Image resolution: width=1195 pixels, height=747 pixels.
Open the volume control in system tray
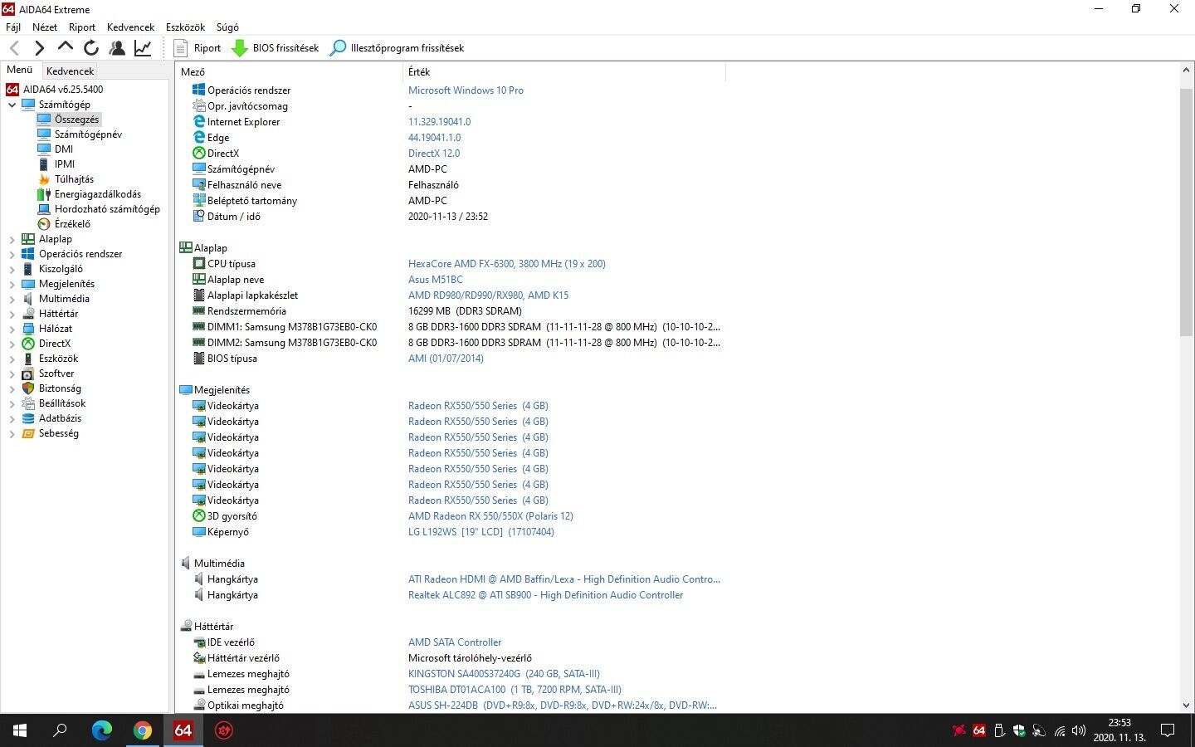(x=1078, y=730)
